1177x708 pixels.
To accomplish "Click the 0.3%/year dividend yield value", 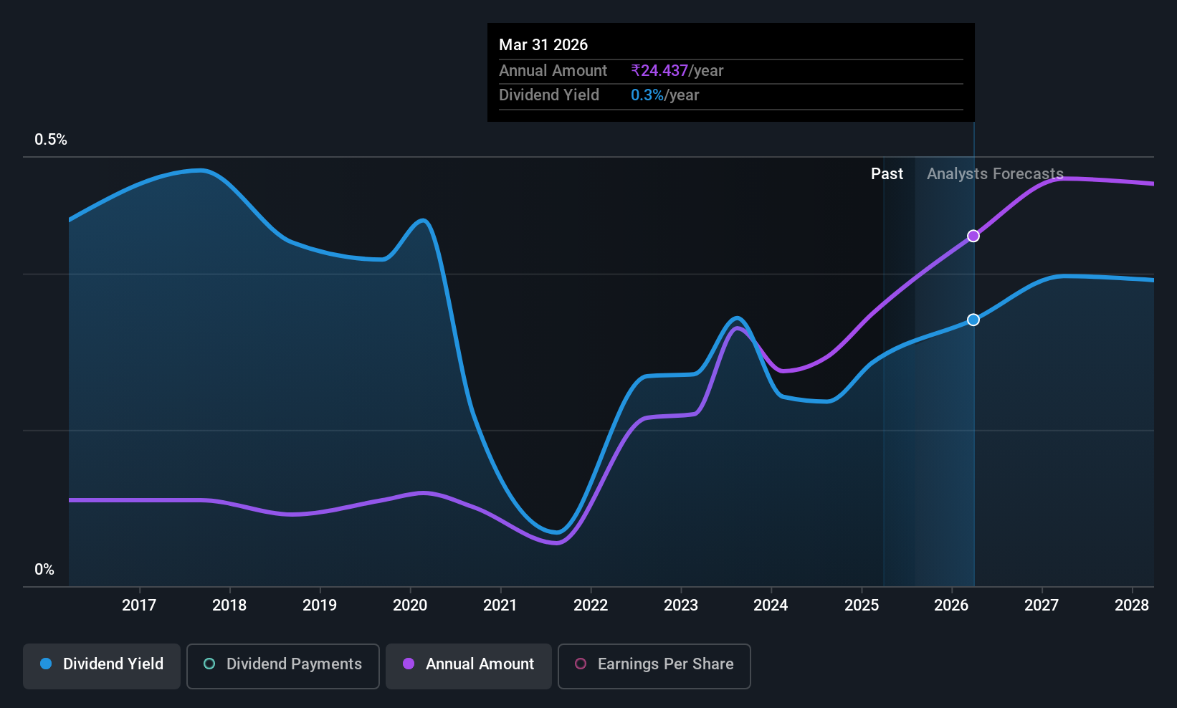I will pos(664,95).
